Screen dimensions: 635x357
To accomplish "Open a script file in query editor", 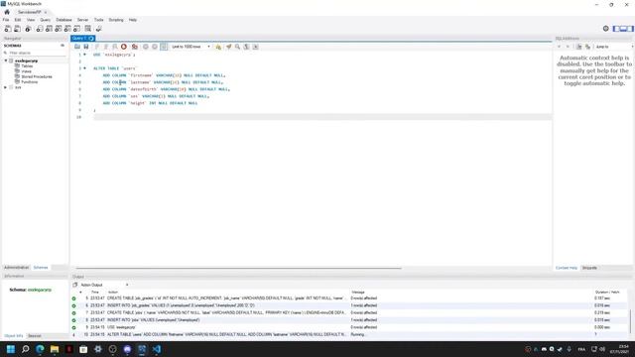I will tap(77, 47).
